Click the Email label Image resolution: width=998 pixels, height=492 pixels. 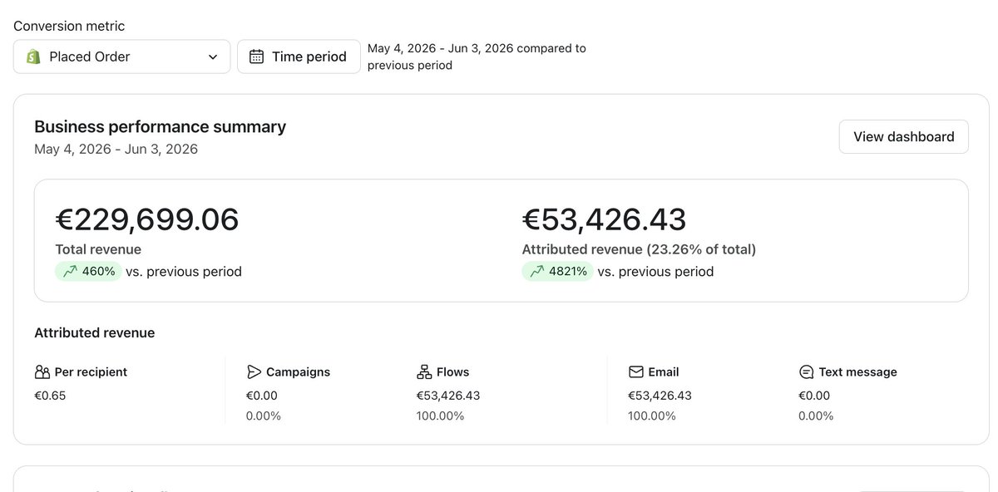click(x=664, y=371)
